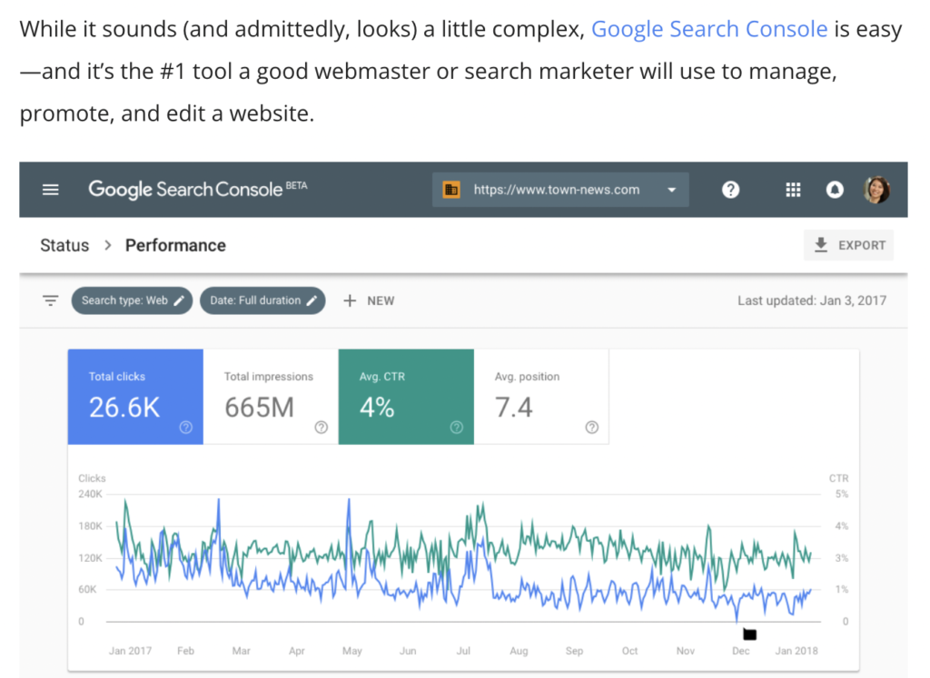Click the breadcrumb chevron after Status
This screenshot has width=930, height=678.
107,245
